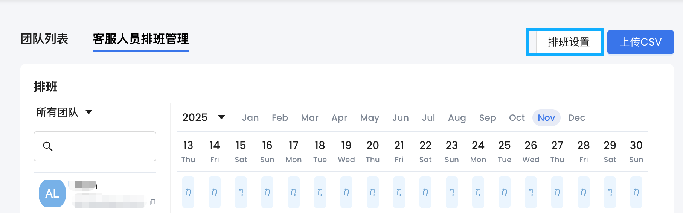The height and width of the screenshot is (213, 683).
Task: Click the shift icon under Mon 24
Action: 478,192
